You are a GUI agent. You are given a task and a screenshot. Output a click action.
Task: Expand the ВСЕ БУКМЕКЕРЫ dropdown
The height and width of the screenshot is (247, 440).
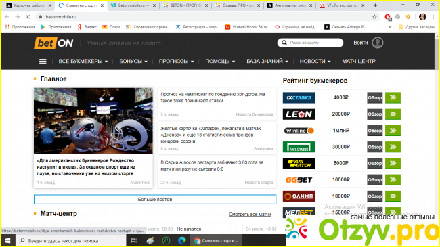tap(83, 61)
